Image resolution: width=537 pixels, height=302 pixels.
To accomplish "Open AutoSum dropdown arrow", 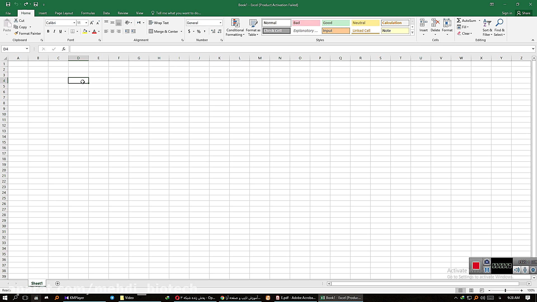I will pos(479,20).
